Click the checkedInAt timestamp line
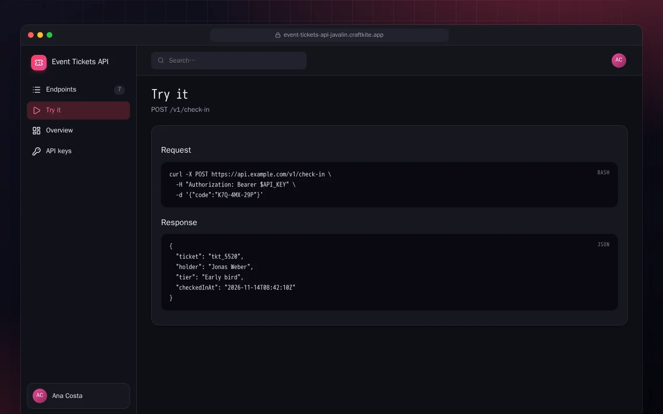663x414 pixels. point(236,288)
